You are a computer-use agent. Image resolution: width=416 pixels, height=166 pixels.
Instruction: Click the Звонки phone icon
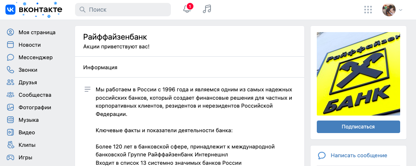10,70
